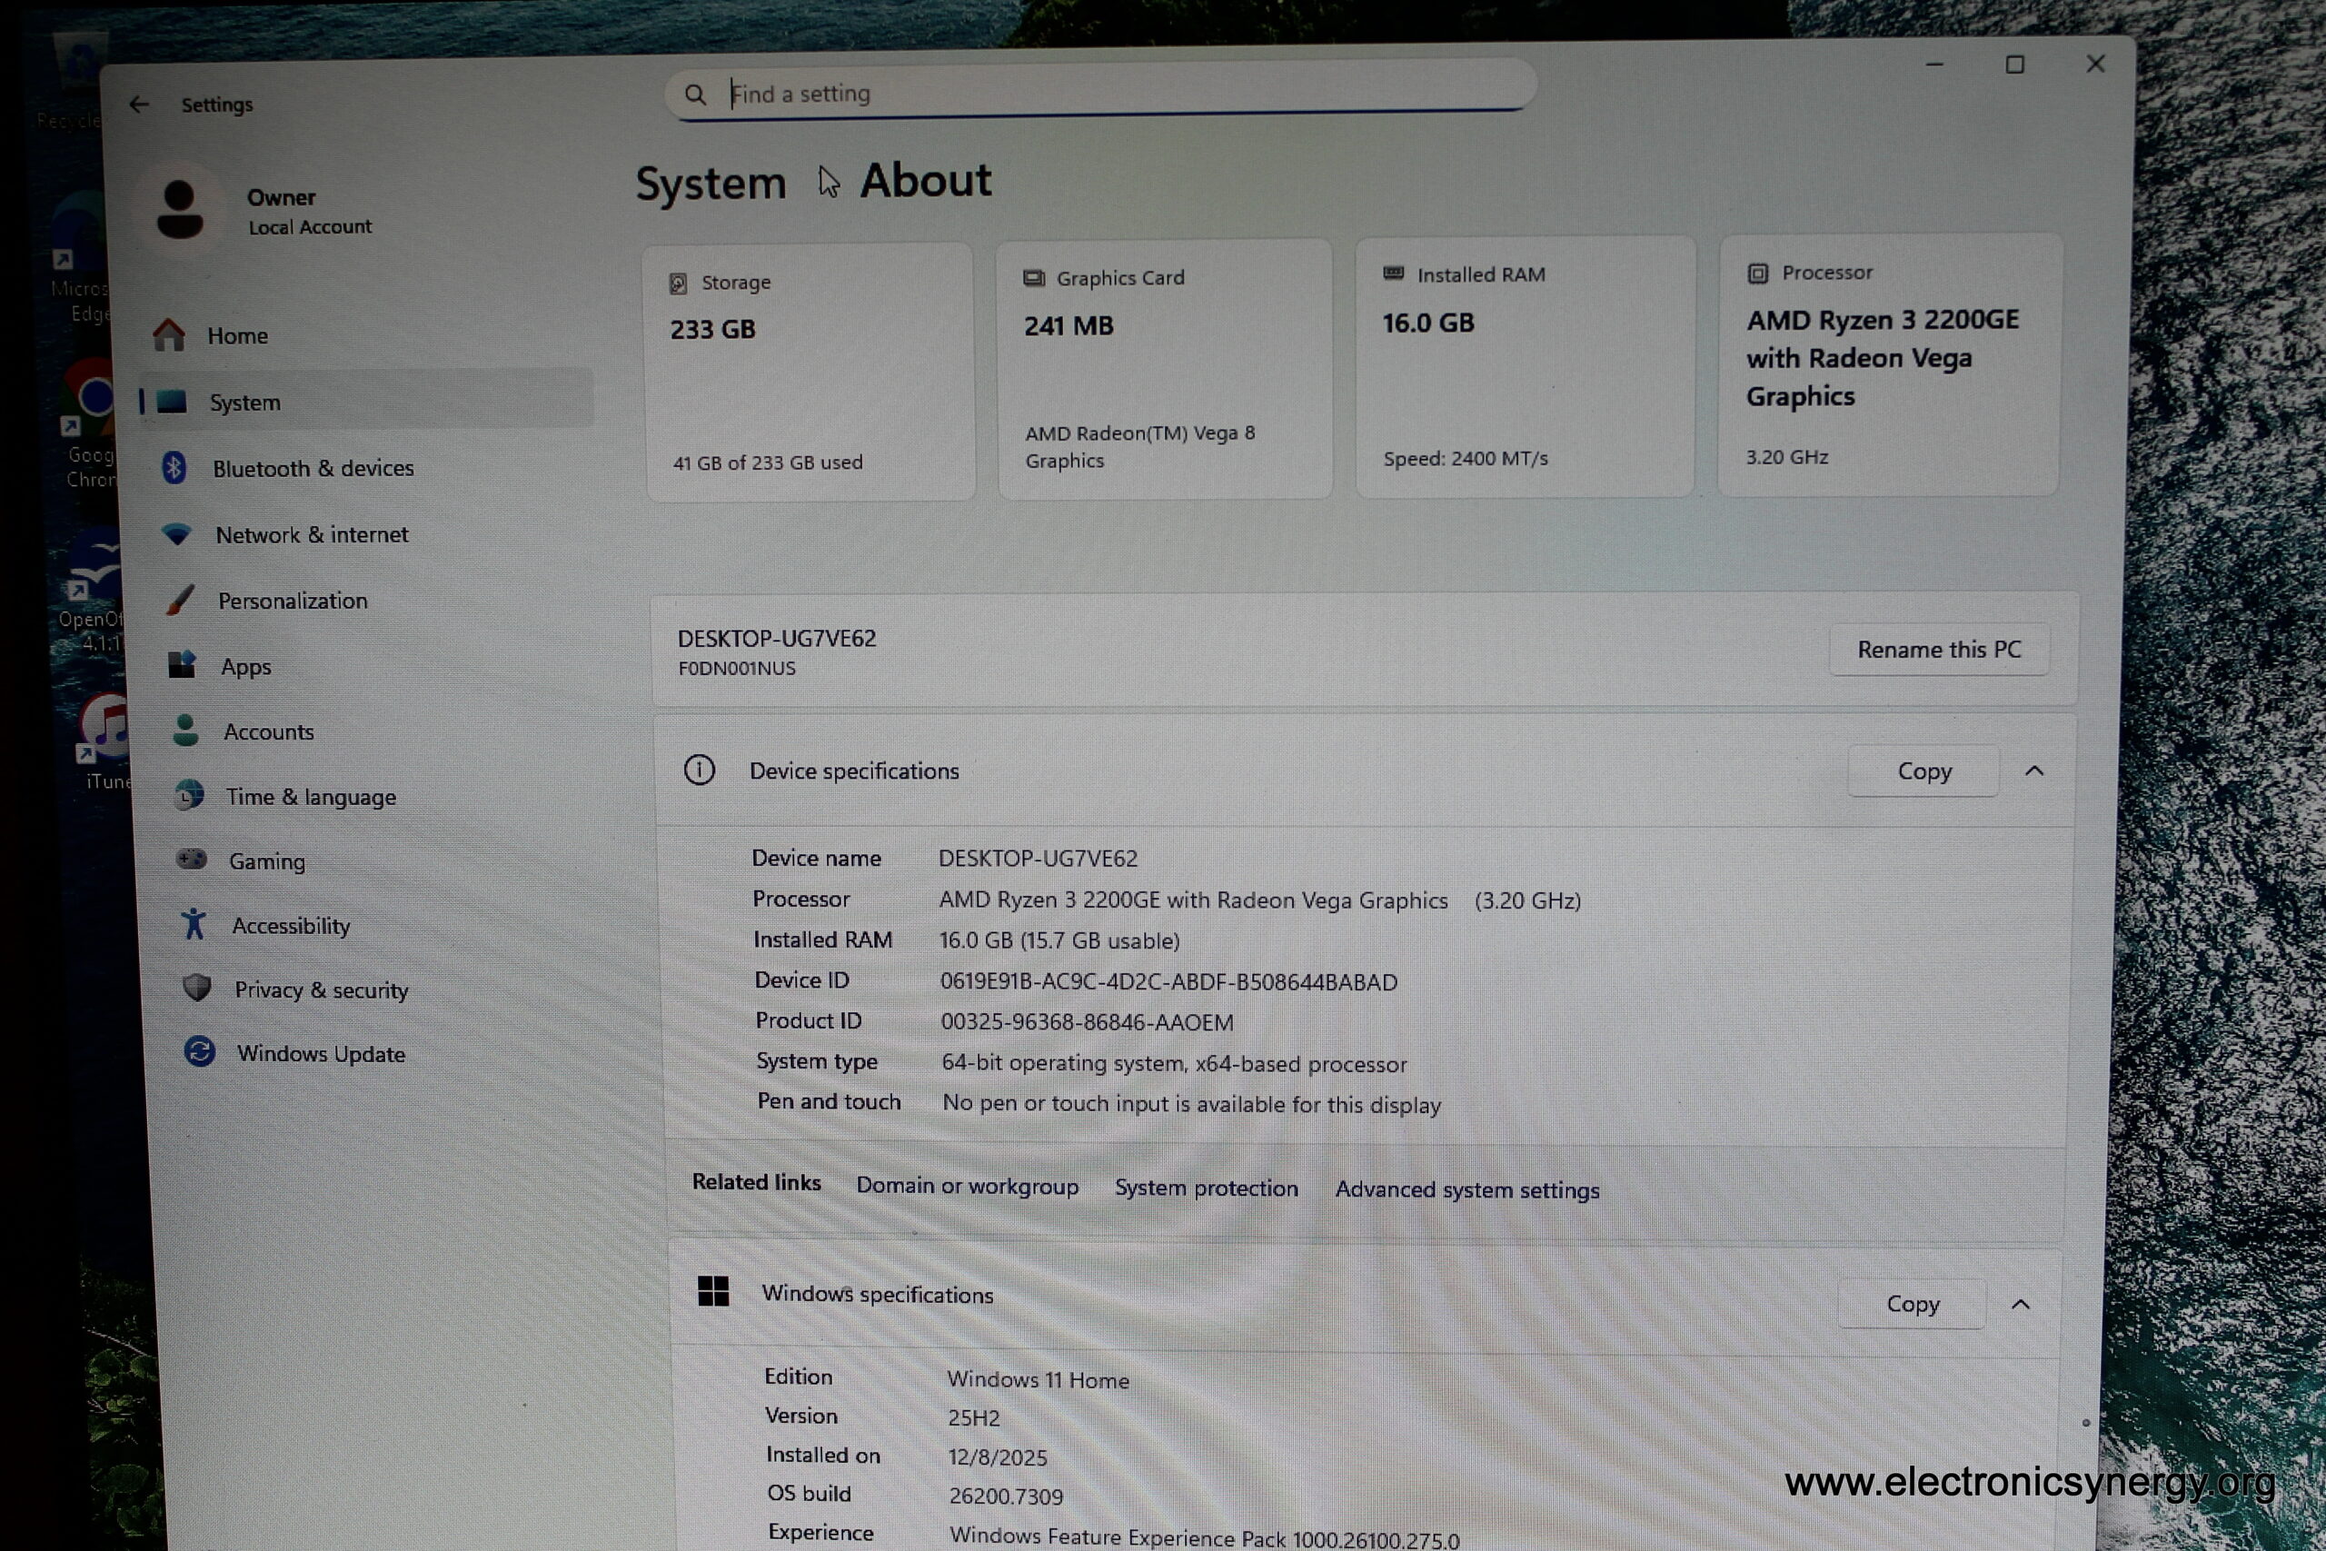Click the Accessibility figure icon
The height and width of the screenshot is (1551, 2326).
click(x=194, y=924)
